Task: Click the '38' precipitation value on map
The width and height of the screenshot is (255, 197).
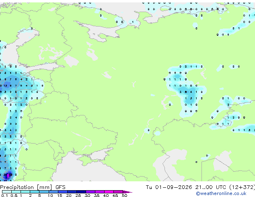Action: (x=10, y=175)
